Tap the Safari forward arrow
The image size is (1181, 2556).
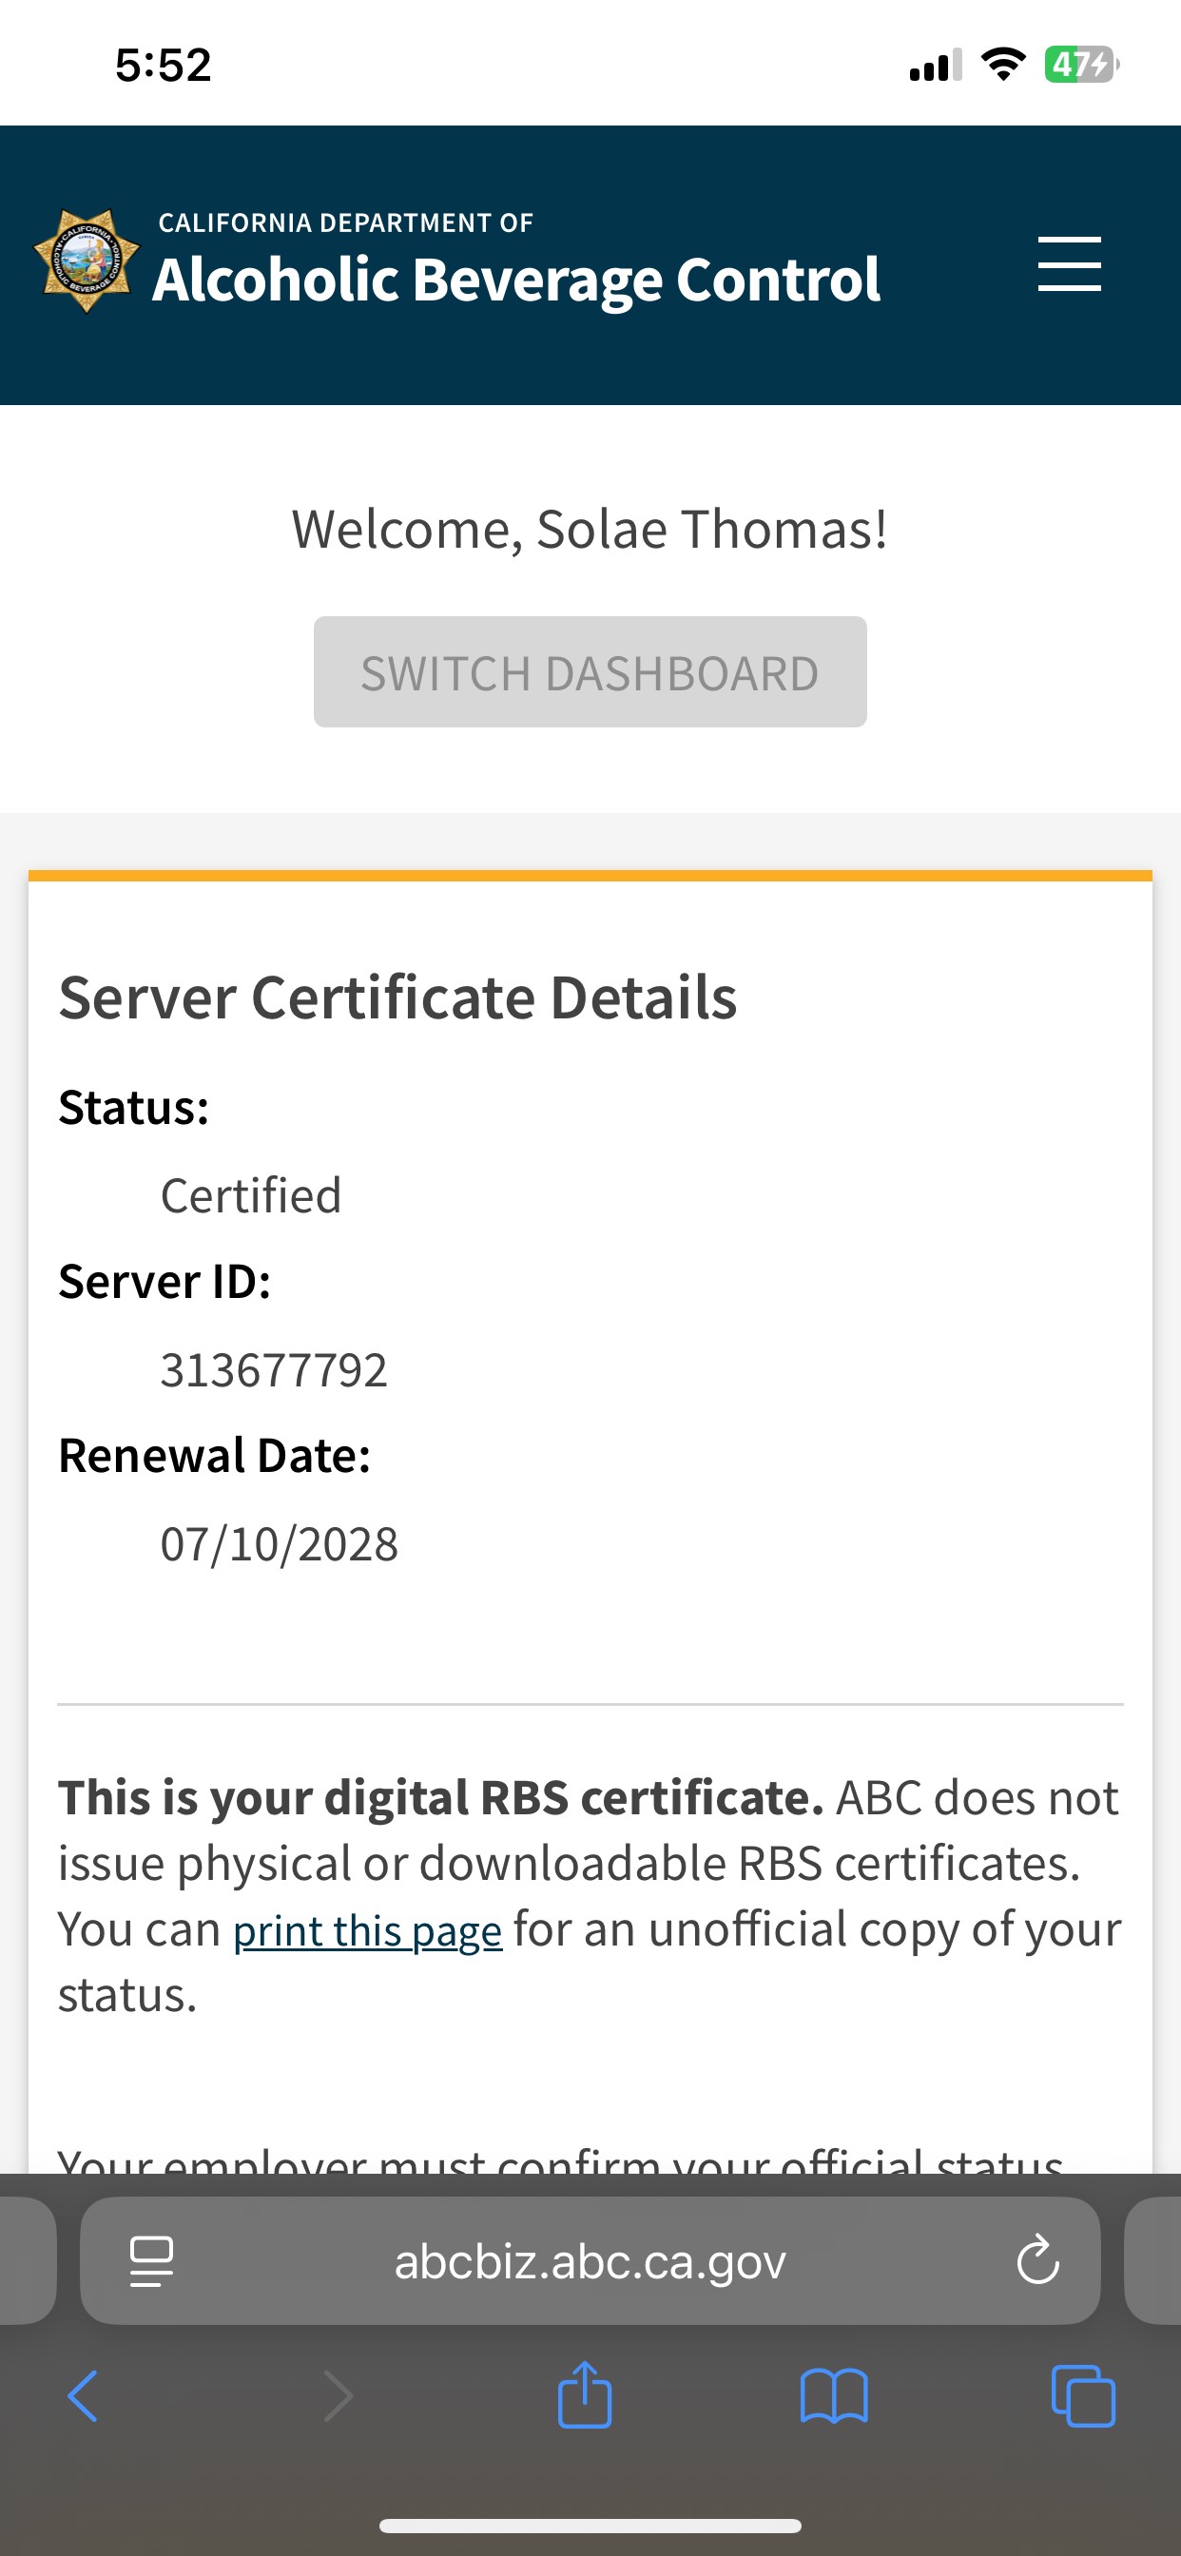coord(339,2396)
